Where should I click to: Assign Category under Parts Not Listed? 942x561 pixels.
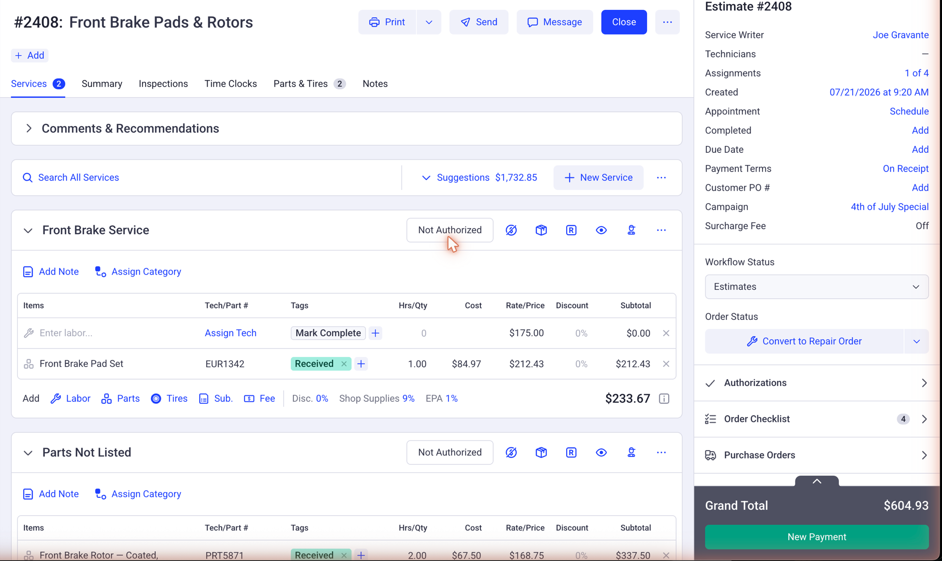pyautogui.click(x=138, y=494)
